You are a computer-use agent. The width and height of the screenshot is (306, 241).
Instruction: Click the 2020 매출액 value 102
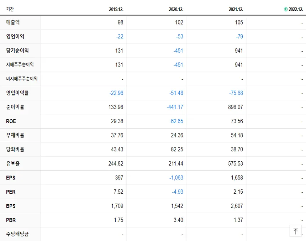[179, 22]
